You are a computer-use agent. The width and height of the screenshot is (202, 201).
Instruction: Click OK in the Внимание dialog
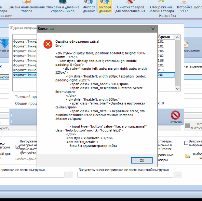point(142,160)
